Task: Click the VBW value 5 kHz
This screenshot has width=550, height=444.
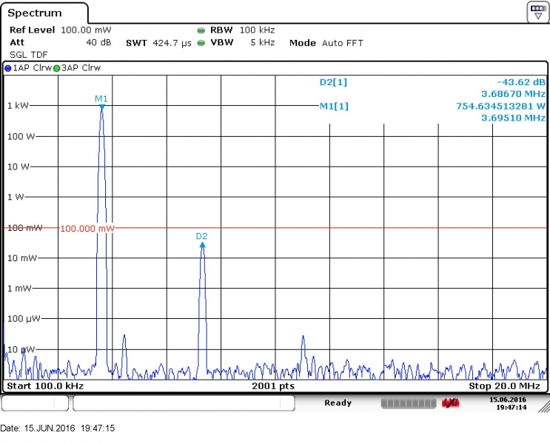Action: pyautogui.click(x=262, y=42)
